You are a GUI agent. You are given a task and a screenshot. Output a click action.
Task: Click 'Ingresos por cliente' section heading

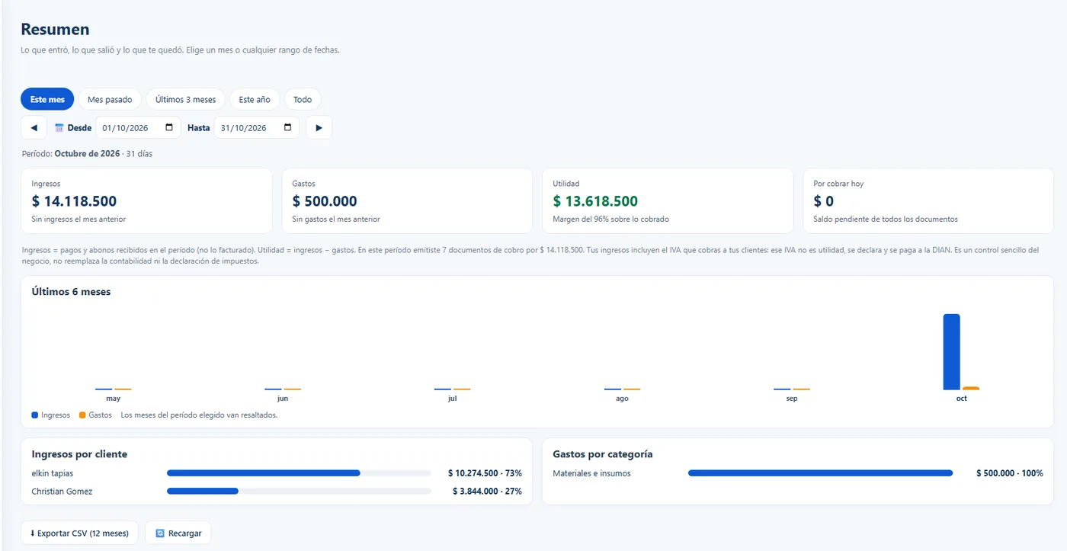click(x=79, y=454)
